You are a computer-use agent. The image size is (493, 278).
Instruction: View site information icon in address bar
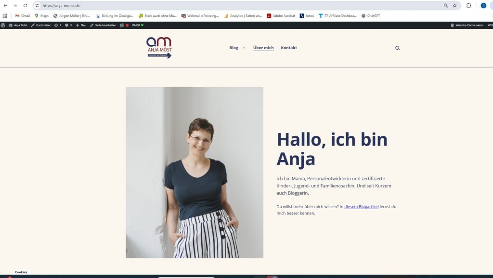coord(37,6)
